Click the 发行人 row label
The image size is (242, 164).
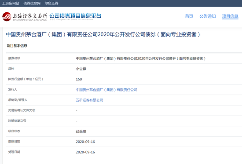tap(13, 90)
